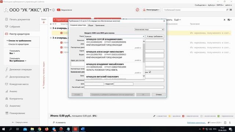This screenshot has width=235, height=132.
Task: Click X icon in list toolbar
Action: click(224, 20)
